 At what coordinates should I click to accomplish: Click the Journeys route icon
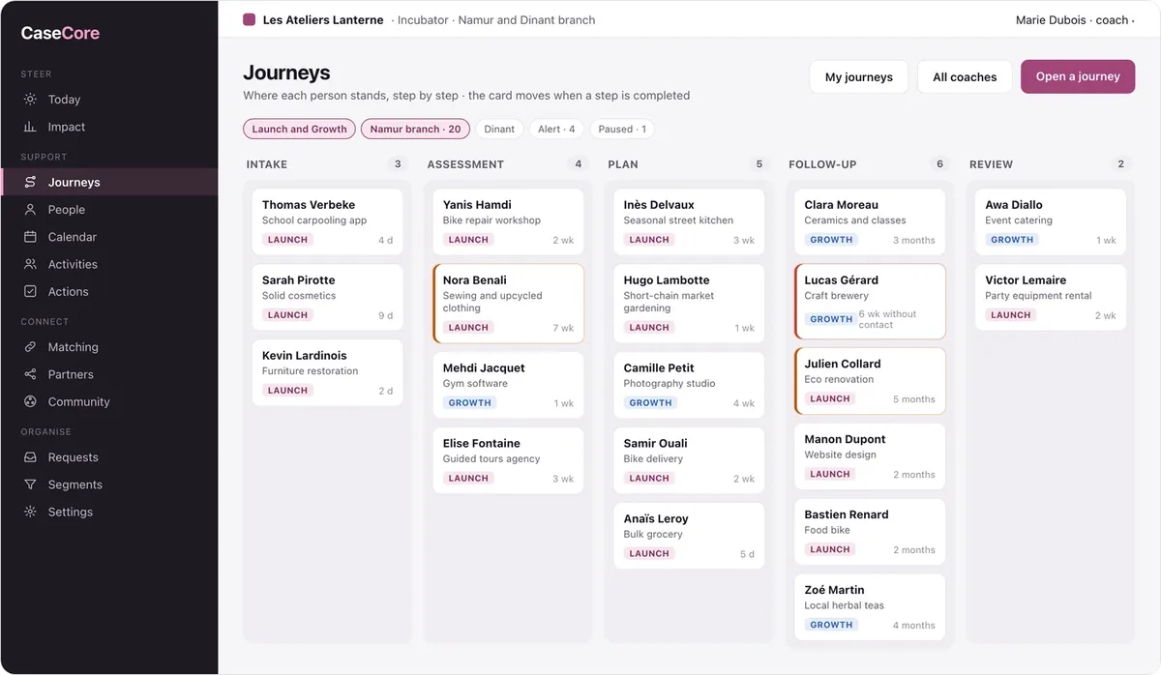click(x=30, y=182)
